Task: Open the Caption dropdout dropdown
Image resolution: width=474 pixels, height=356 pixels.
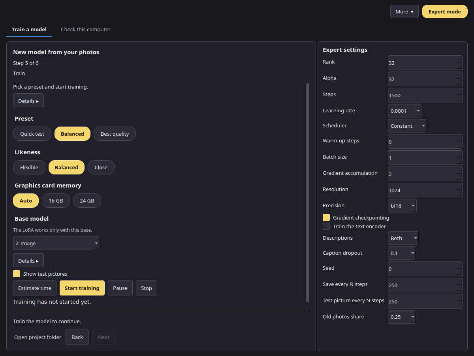Action: (402, 253)
